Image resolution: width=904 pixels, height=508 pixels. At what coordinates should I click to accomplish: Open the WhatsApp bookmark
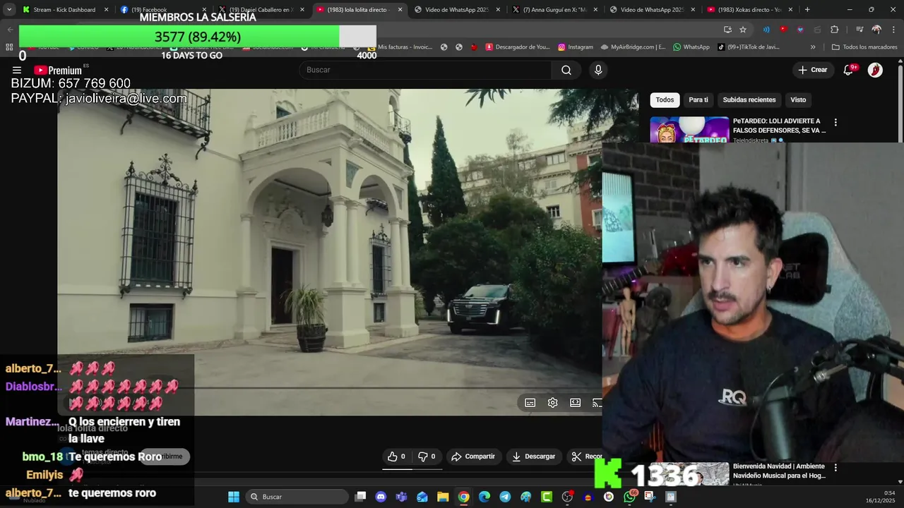(691, 47)
